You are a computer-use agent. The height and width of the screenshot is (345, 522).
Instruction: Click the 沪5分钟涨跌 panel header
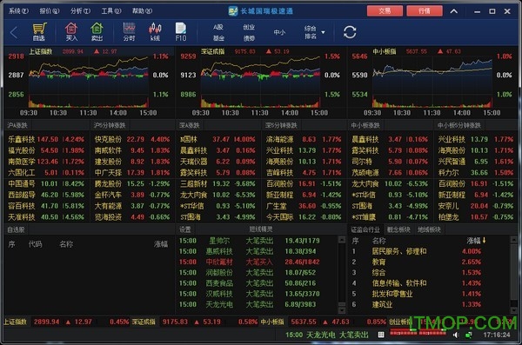110,125
